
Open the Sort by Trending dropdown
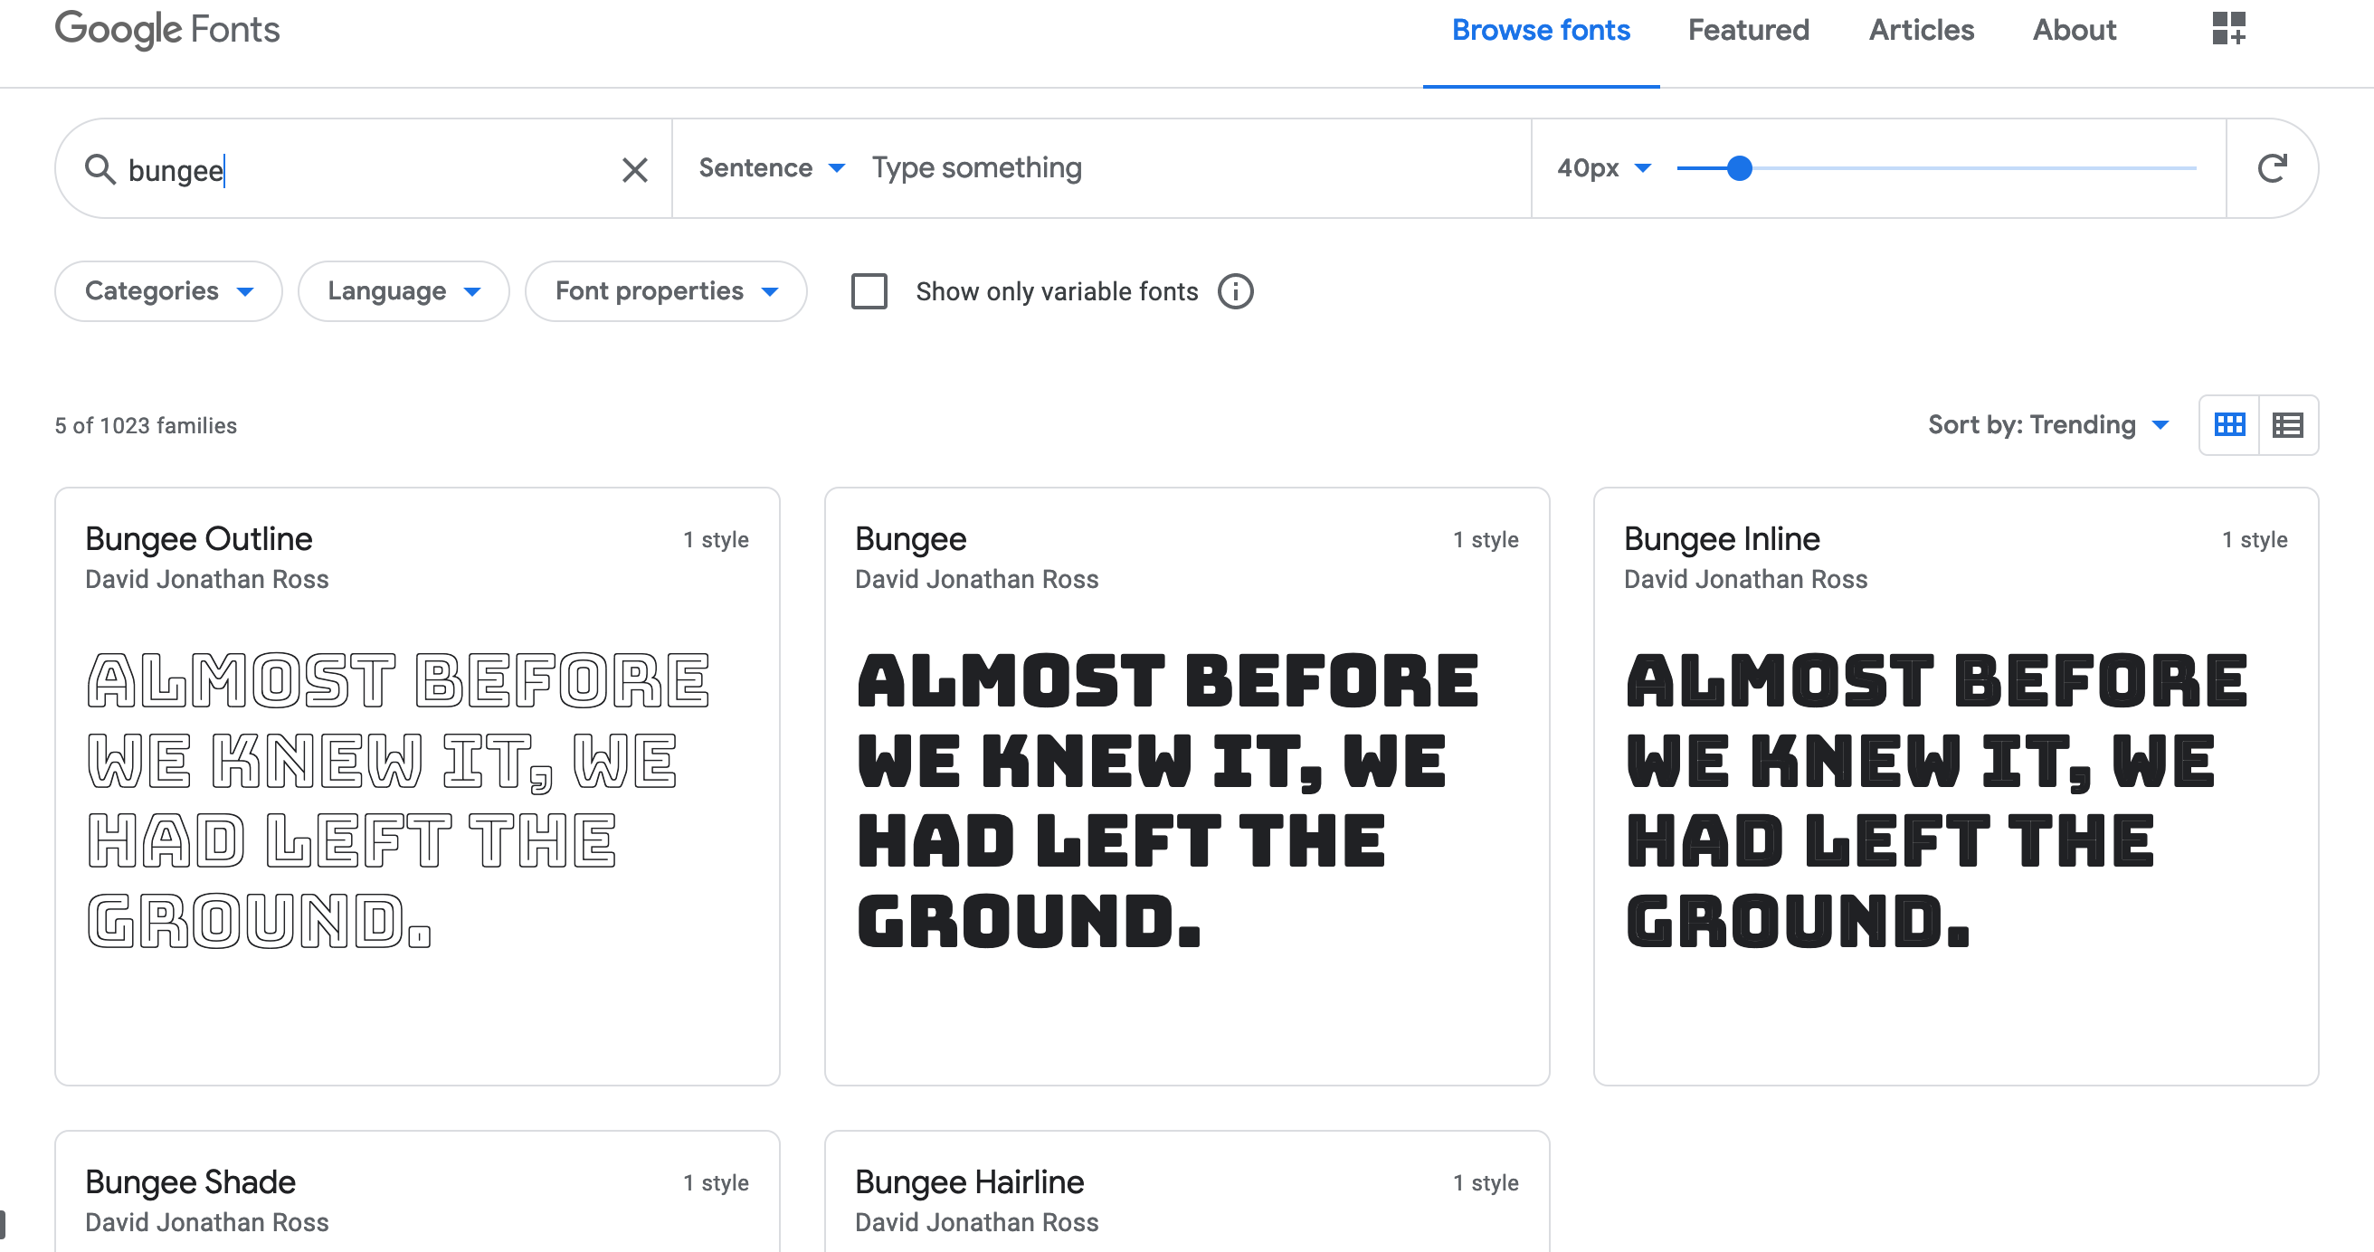coord(2048,424)
